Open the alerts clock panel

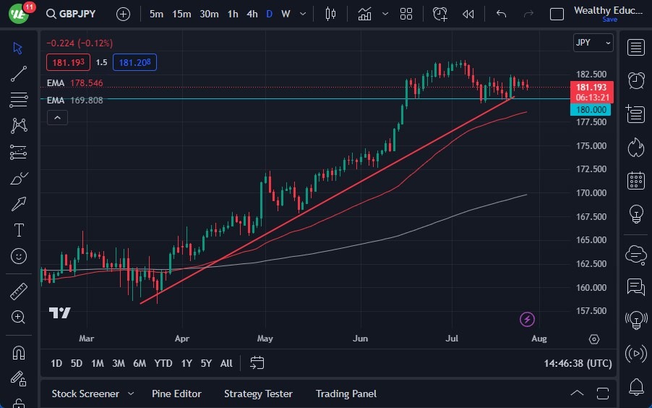[636, 80]
